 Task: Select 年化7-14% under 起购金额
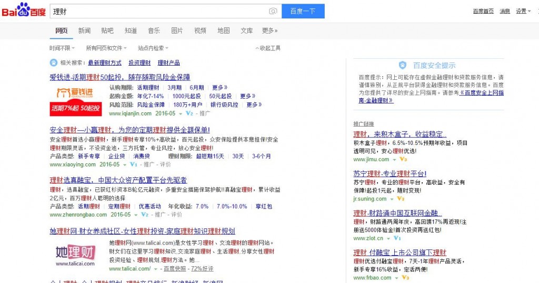151,96
